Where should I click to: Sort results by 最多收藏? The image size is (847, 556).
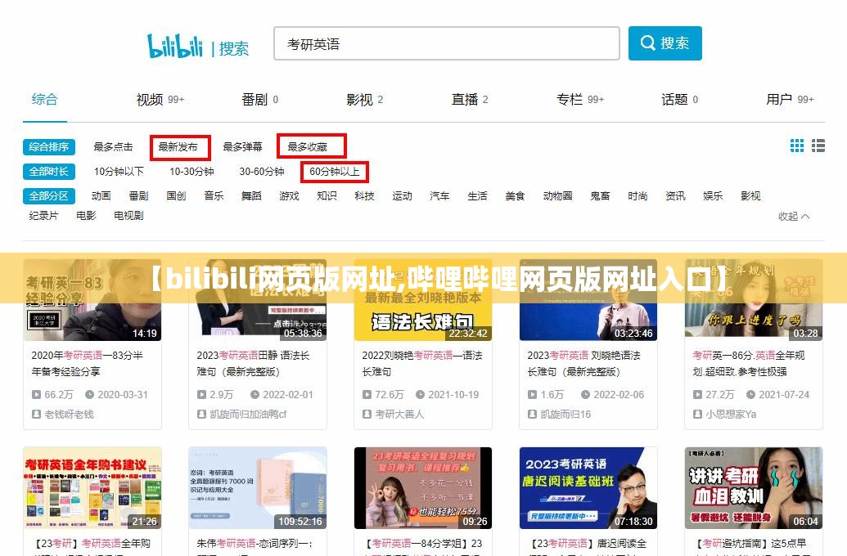click(308, 147)
